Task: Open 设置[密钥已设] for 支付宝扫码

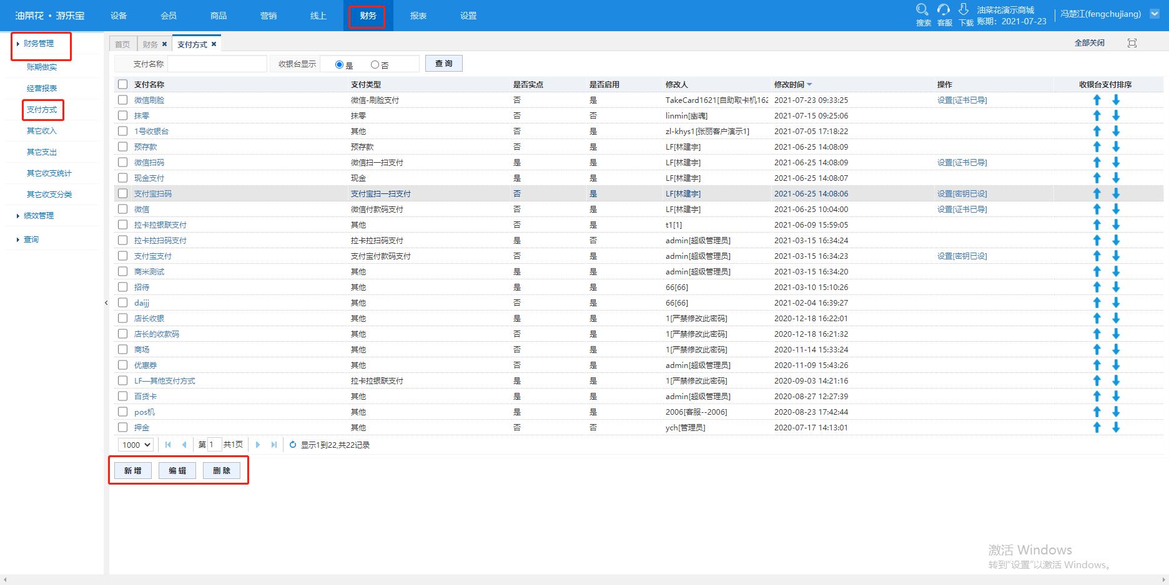Action: (962, 193)
